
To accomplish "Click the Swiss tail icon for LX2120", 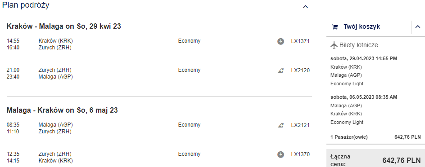I will pos(280,70).
